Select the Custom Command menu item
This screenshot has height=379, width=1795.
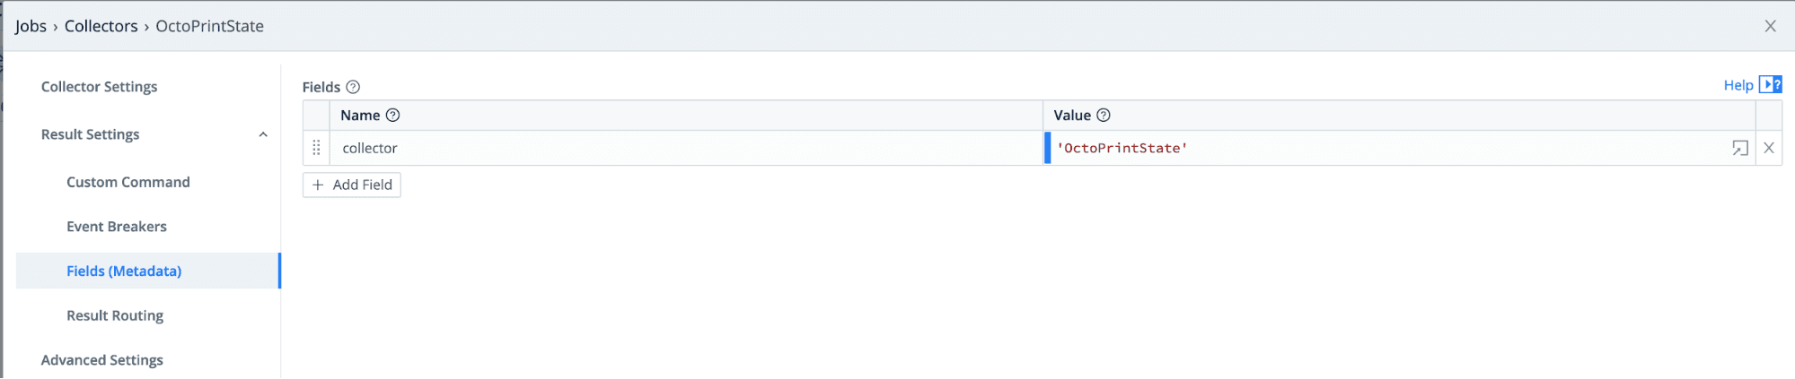pos(128,182)
